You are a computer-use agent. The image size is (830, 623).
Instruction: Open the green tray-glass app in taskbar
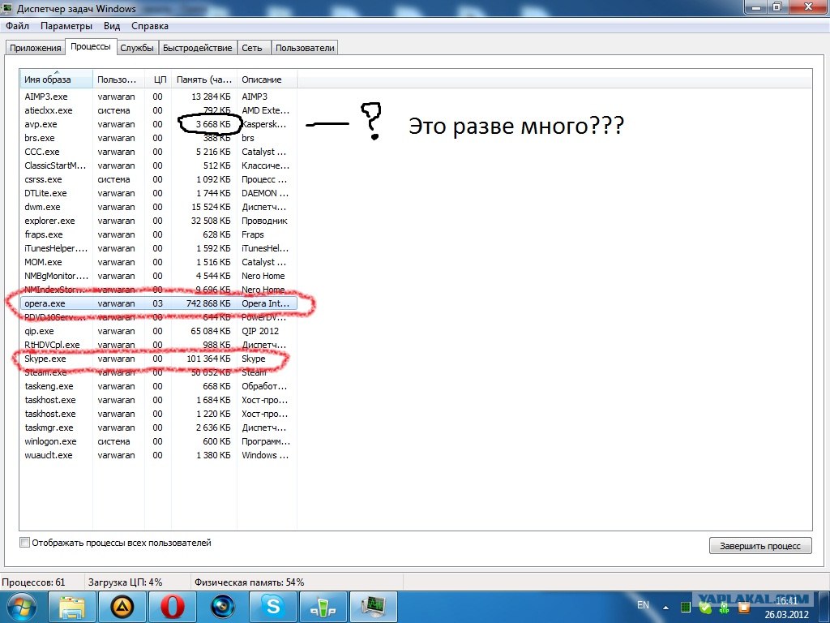(x=323, y=607)
